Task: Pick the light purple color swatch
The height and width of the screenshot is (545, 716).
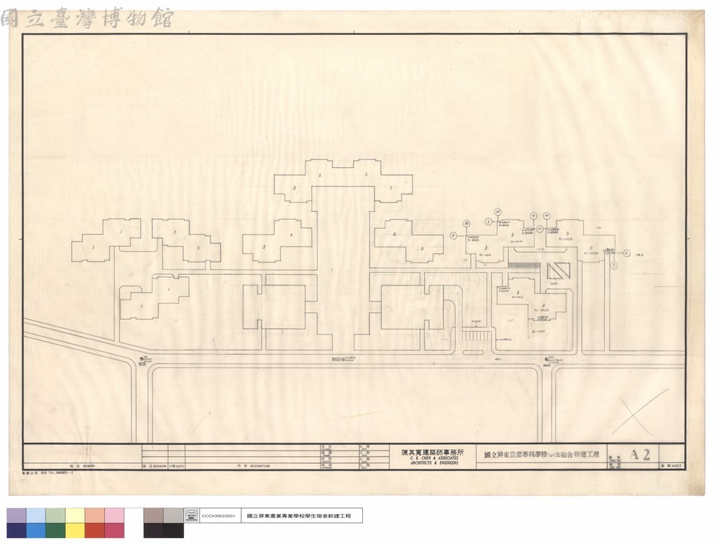Action: pos(17,516)
